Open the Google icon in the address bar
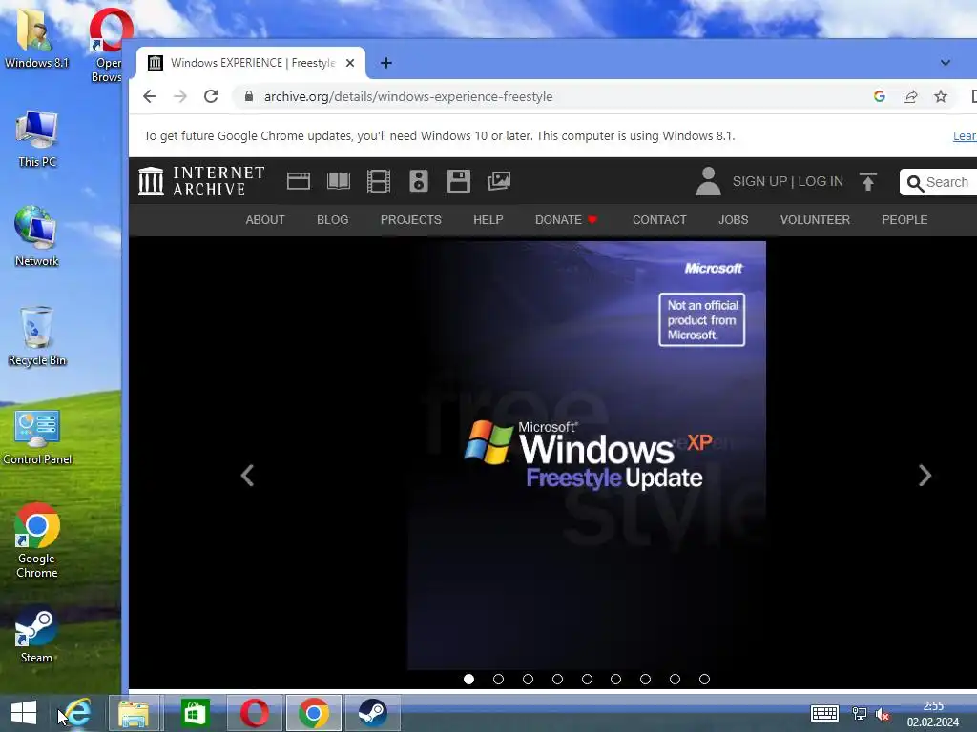977x732 pixels. point(879,96)
